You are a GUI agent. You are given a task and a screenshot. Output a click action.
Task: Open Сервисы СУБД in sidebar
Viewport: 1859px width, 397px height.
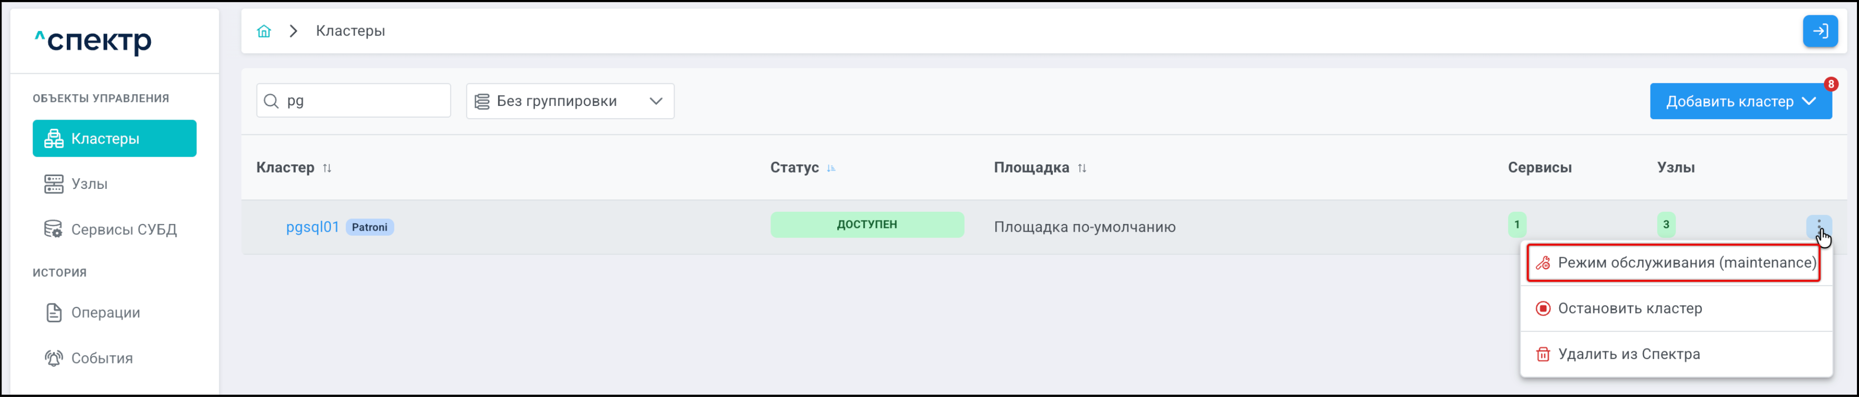(x=123, y=229)
